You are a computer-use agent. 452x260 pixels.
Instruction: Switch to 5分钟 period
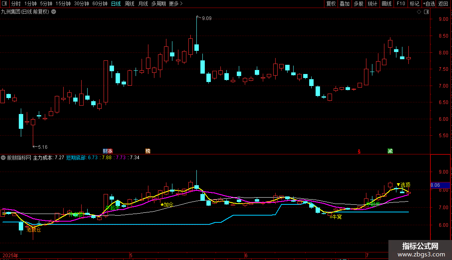(x=46, y=4)
